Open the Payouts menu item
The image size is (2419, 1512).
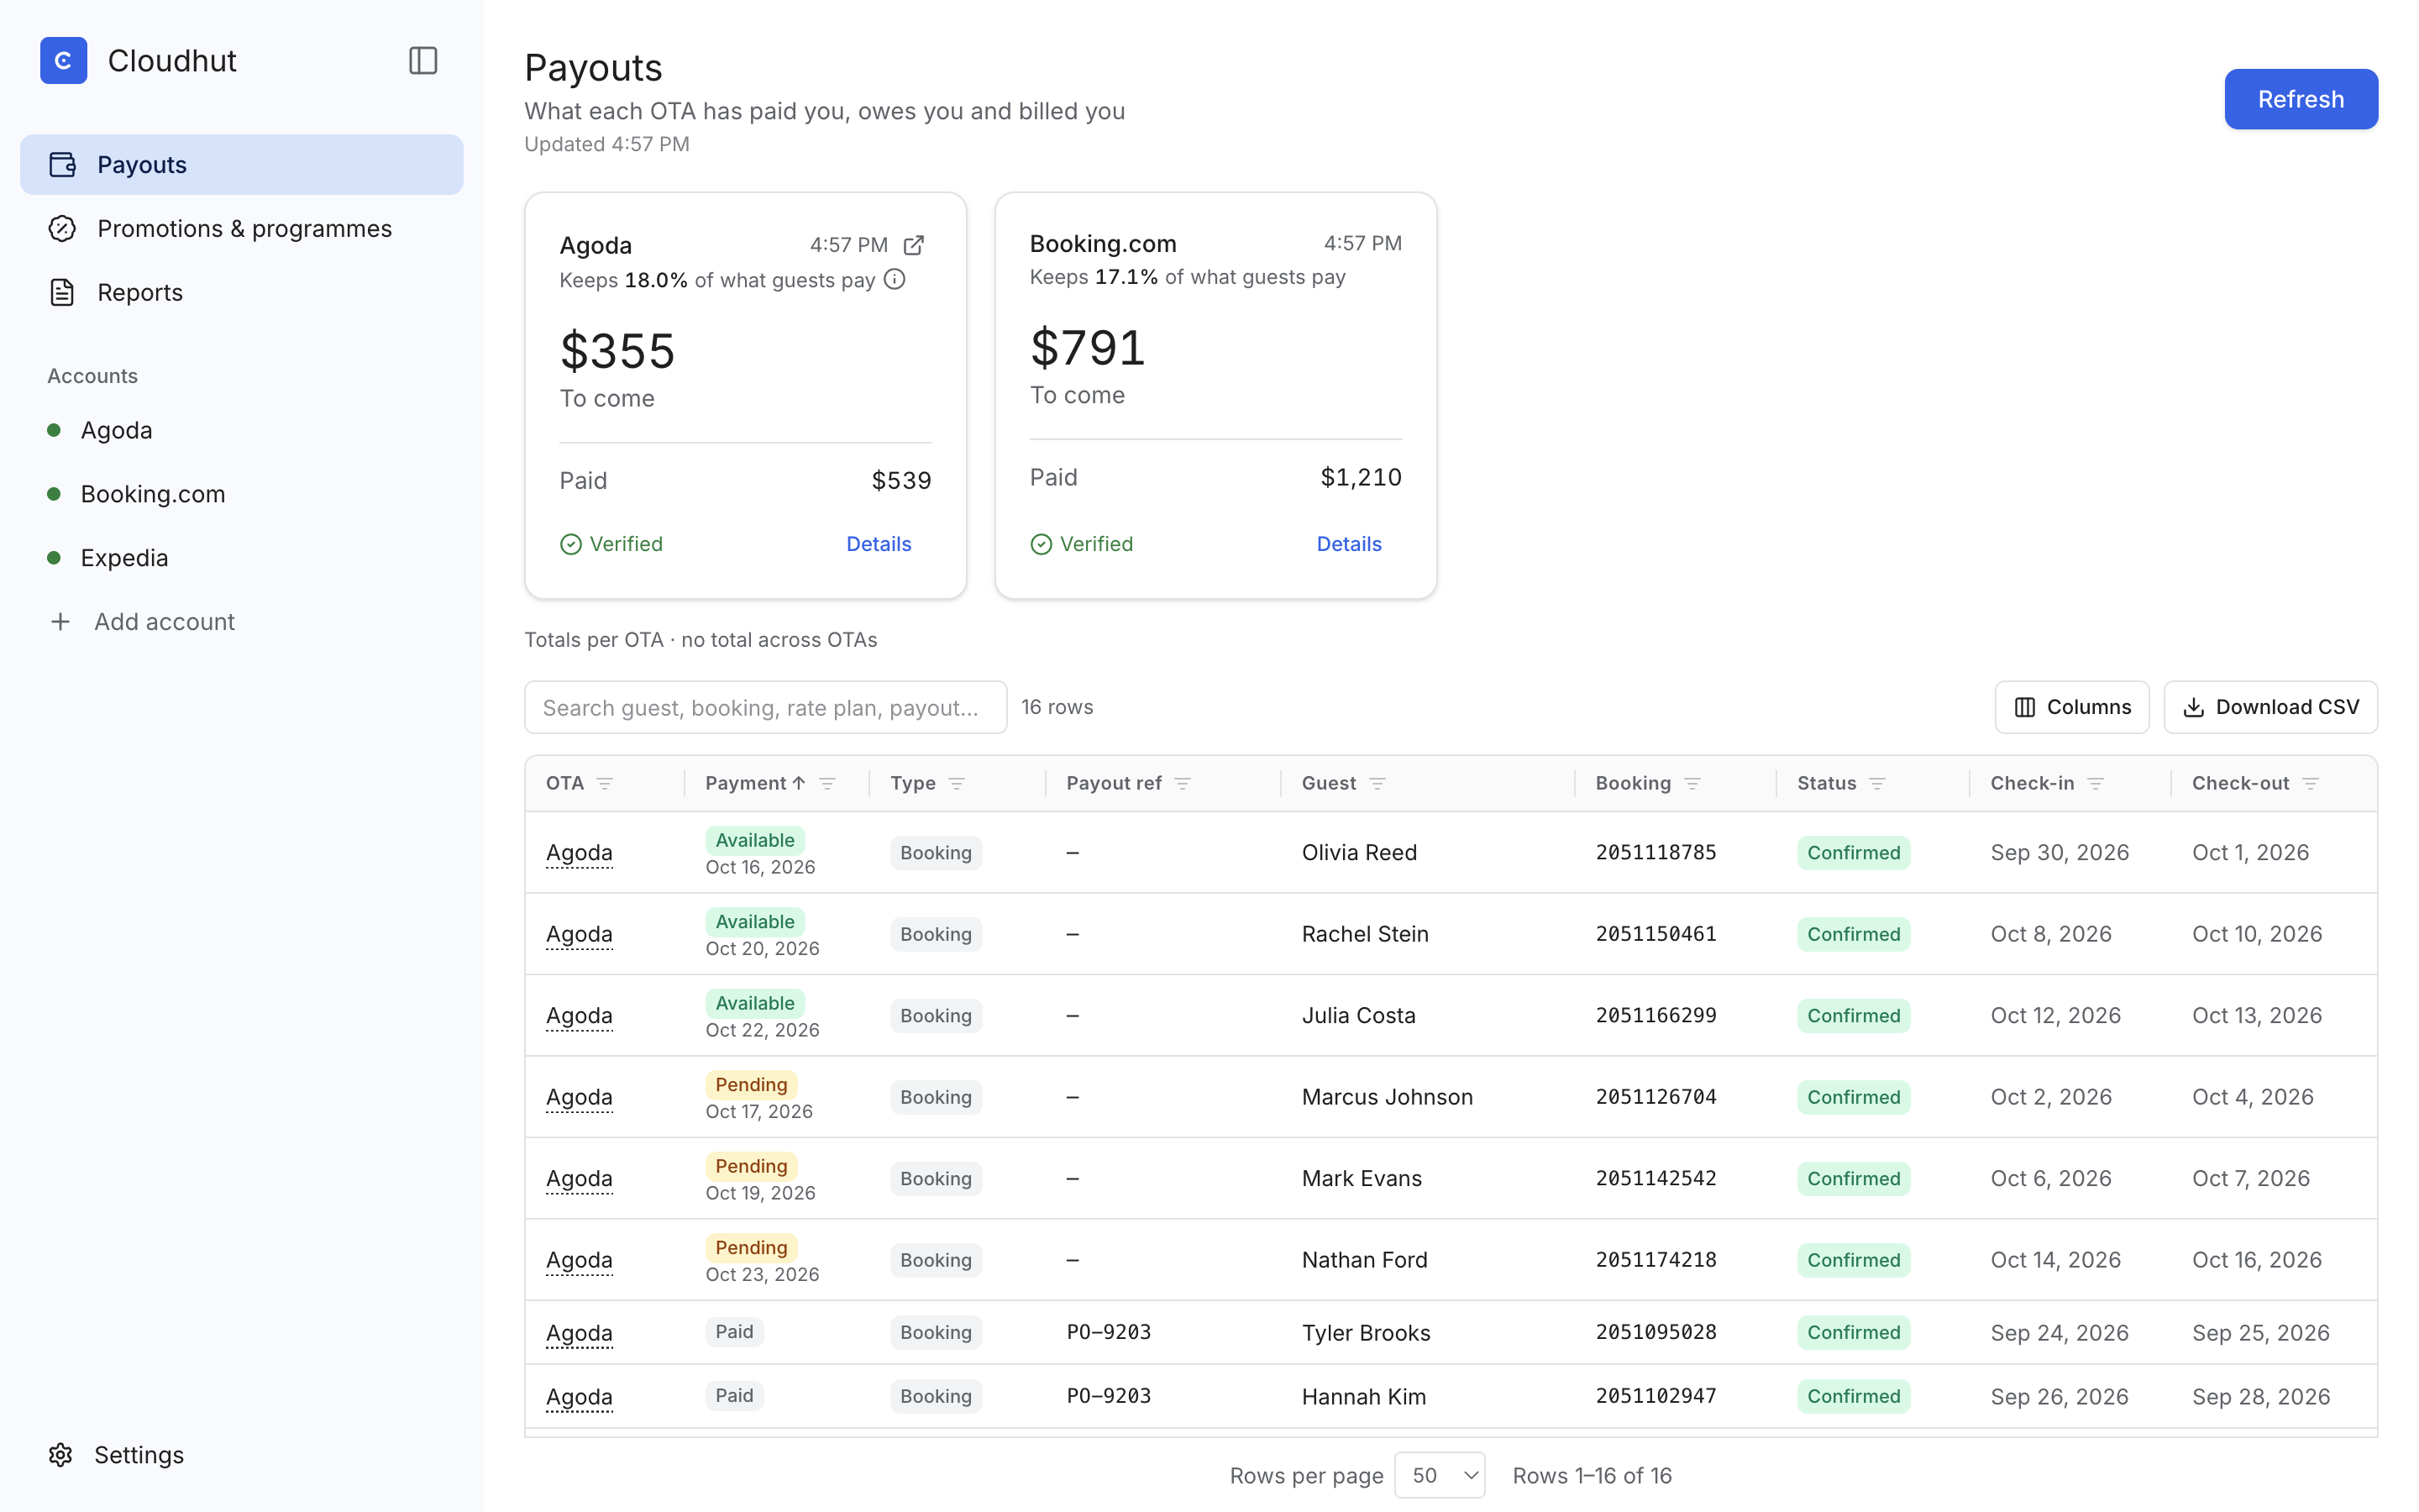tap(242, 165)
